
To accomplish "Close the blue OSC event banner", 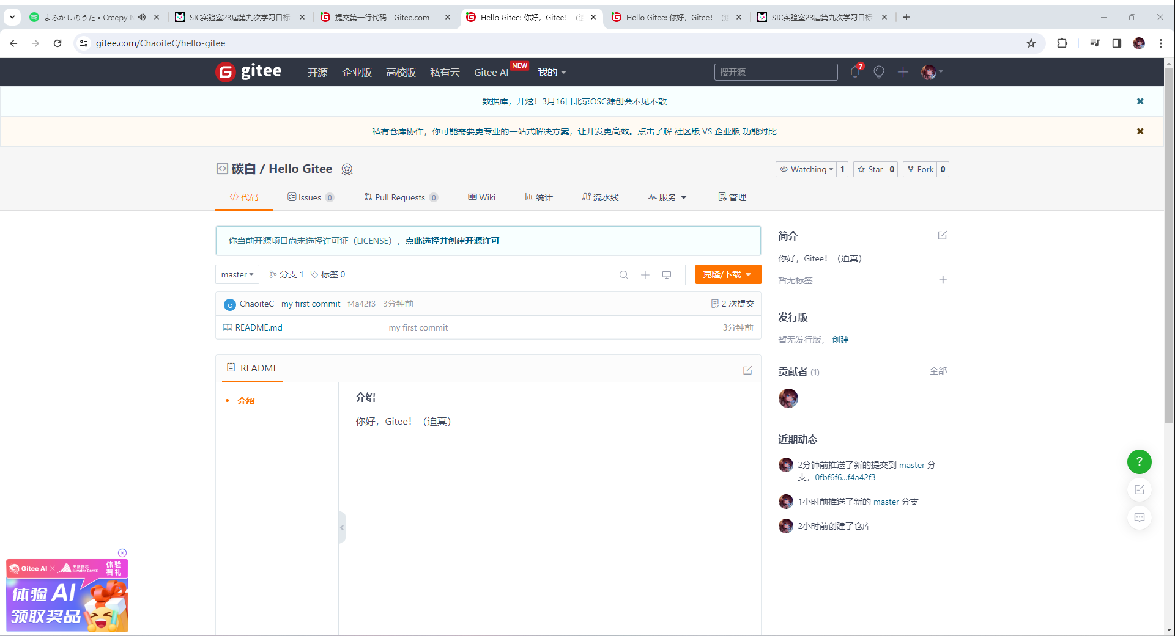I will click(1140, 101).
